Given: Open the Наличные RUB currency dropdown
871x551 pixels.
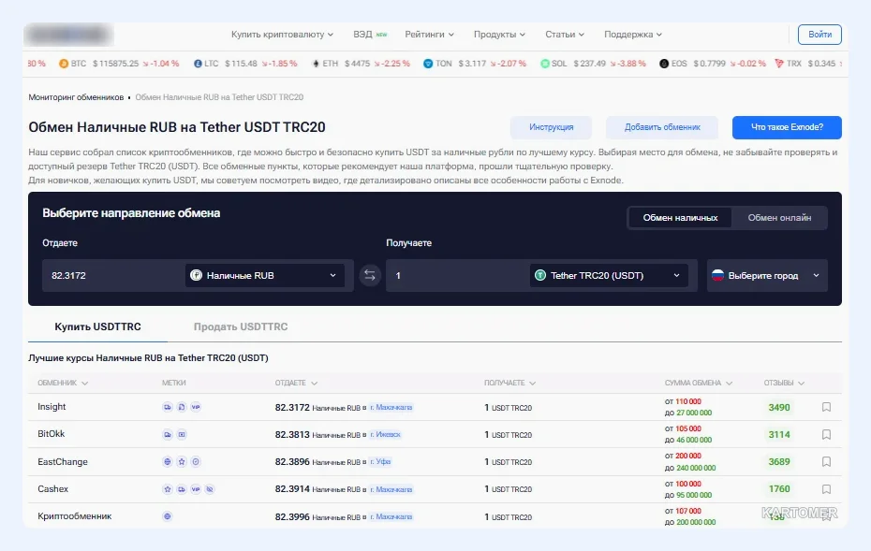Looking at the screenshot, I should click(264, 276).
